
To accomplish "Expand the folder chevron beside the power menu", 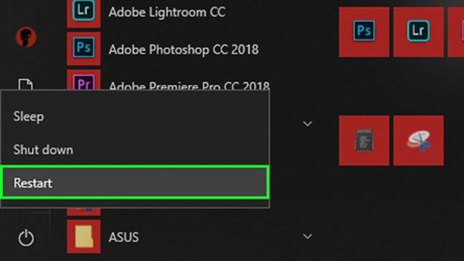I will click(x=308, y=123).
